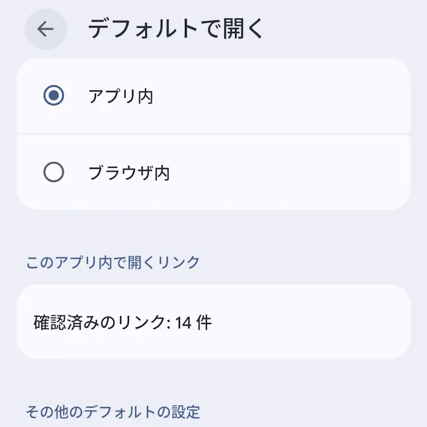The height and width of the screenshot is (427, 427).
Task: Tap the filled radio circle beside アプリ内
Action: (x=54, y=96)
